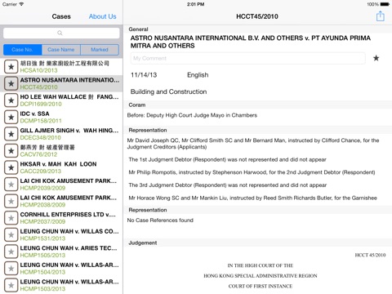Click the Judgement section header
Viewport: 392px width, 294px height.
tap(257, 243)
